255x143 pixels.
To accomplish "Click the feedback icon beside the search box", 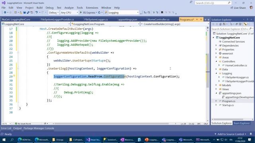I will [x=191, y=2].
